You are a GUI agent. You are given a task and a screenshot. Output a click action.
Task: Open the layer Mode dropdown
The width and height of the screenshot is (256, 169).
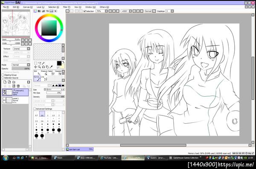29,65
